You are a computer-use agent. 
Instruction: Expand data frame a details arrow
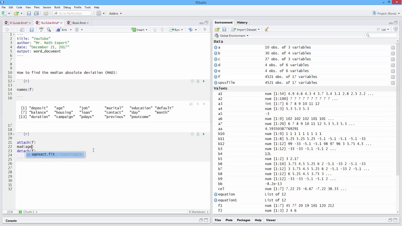(216, 47)
